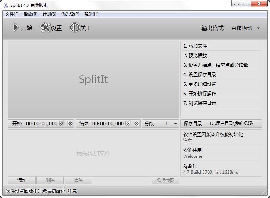Confirm end time with its checkmark icon
This screenshot has width=270, height=198.
128,124
